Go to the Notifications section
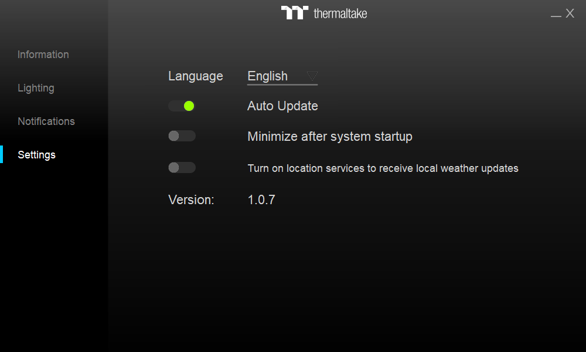This screenshot has width=586, height=352. pos(46,121)
